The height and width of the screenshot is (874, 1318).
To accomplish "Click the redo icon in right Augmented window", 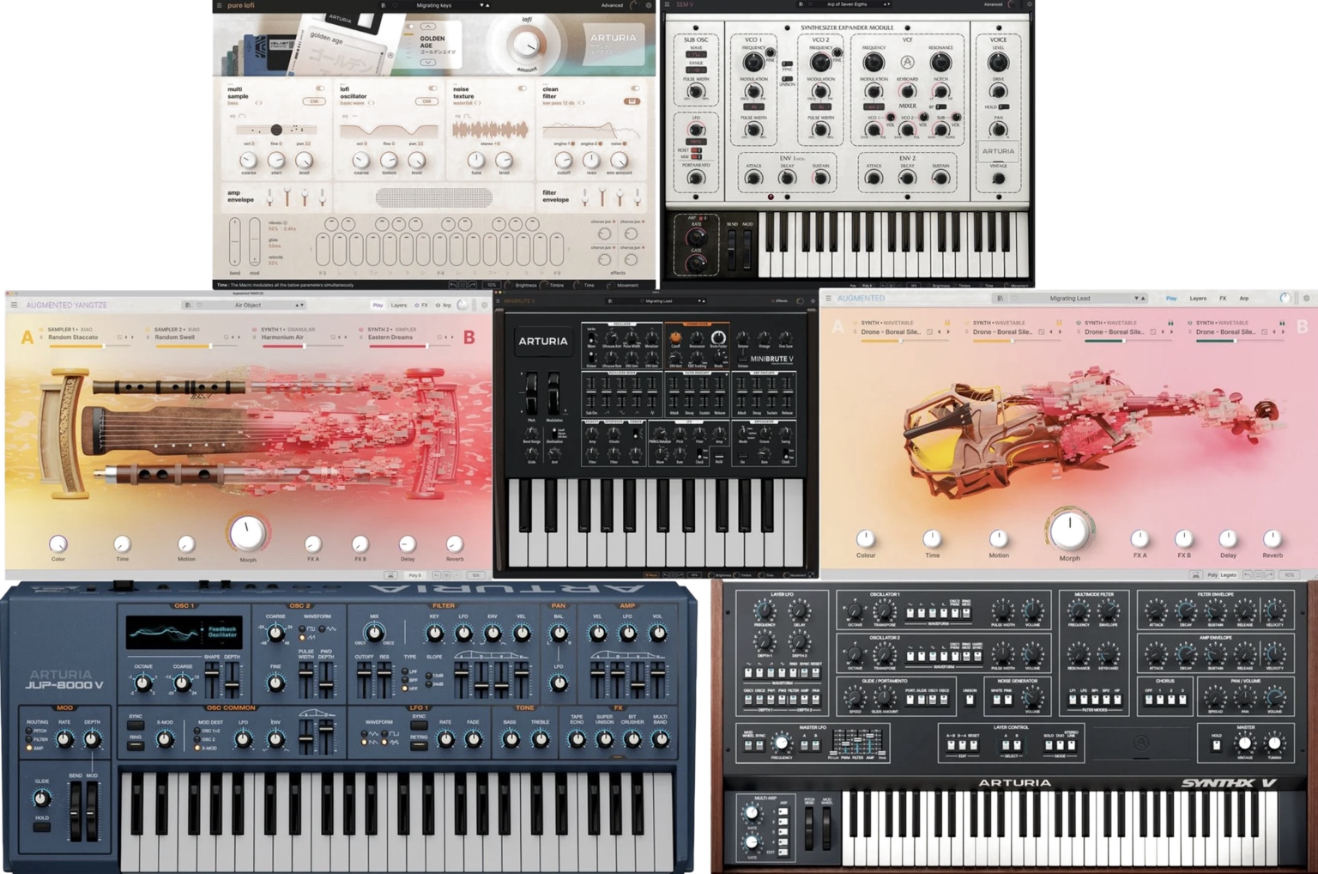I will (1269, 575).
